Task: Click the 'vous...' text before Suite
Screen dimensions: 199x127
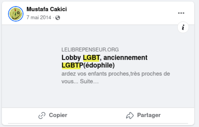Action: pyautogui.click(x=70, y=81)
